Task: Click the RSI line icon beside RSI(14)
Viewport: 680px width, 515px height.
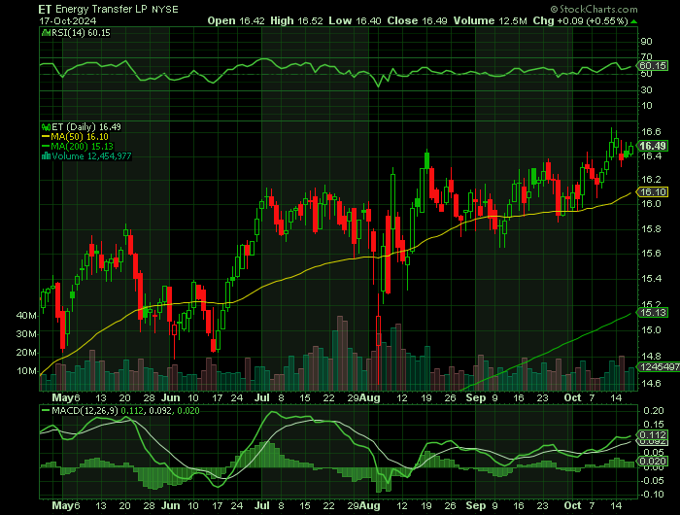Action: (46, 32)
